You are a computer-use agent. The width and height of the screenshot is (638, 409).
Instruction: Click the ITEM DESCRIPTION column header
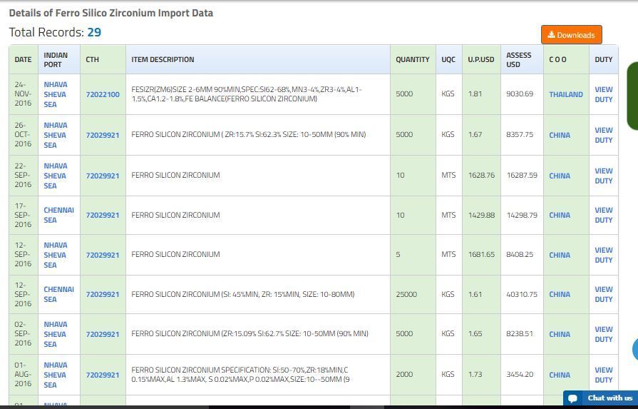tap(163, 59)
